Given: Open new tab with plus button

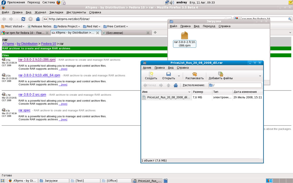Looking at the screenshot, I should coord(155,33).
